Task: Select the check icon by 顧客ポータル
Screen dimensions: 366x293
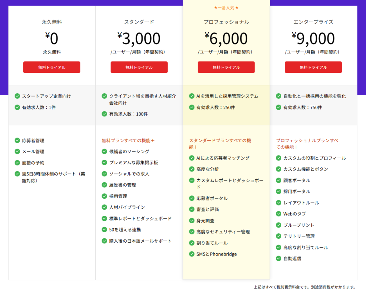Action: (278, 180)
